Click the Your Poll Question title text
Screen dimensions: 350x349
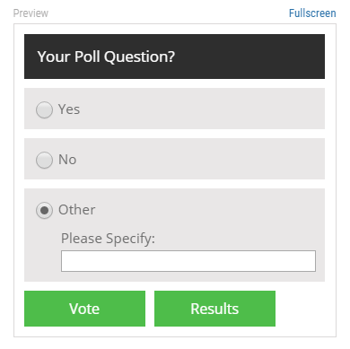[x=106, y=57]
